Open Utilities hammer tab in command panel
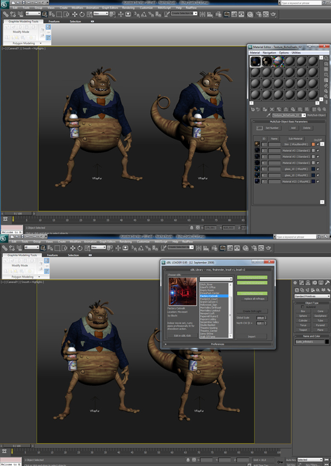This screenshot has height=466, width=331. (327, 283)
